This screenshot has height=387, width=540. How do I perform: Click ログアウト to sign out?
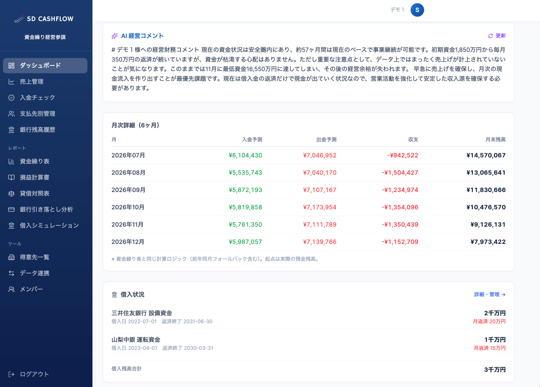coord(45,374)
